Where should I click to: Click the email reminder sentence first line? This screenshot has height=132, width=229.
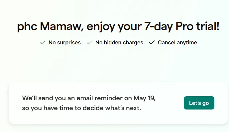pos(89,98)
